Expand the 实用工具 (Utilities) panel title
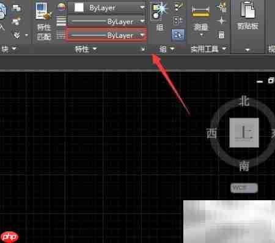 click(208, 49)
